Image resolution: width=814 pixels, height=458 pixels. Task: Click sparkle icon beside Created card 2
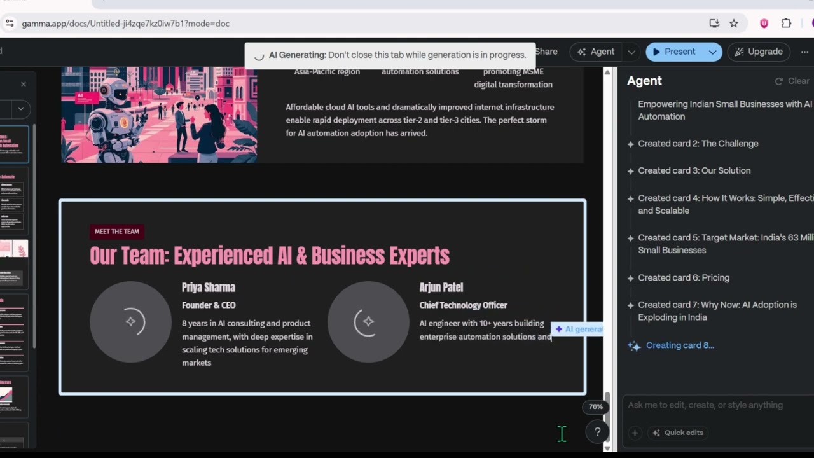click(x=631, y=144)
